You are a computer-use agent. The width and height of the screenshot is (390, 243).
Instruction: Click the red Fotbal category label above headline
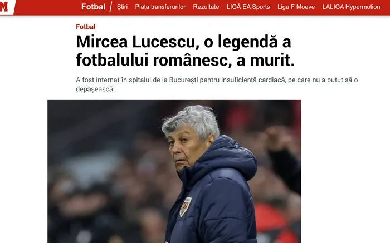click(86, 27)
